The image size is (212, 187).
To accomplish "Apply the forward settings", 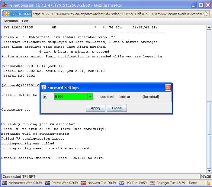I will (95, 108).
